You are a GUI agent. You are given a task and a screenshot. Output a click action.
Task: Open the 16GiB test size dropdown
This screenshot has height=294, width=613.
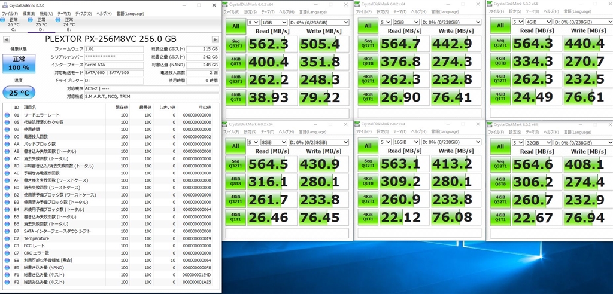[406, 142]
